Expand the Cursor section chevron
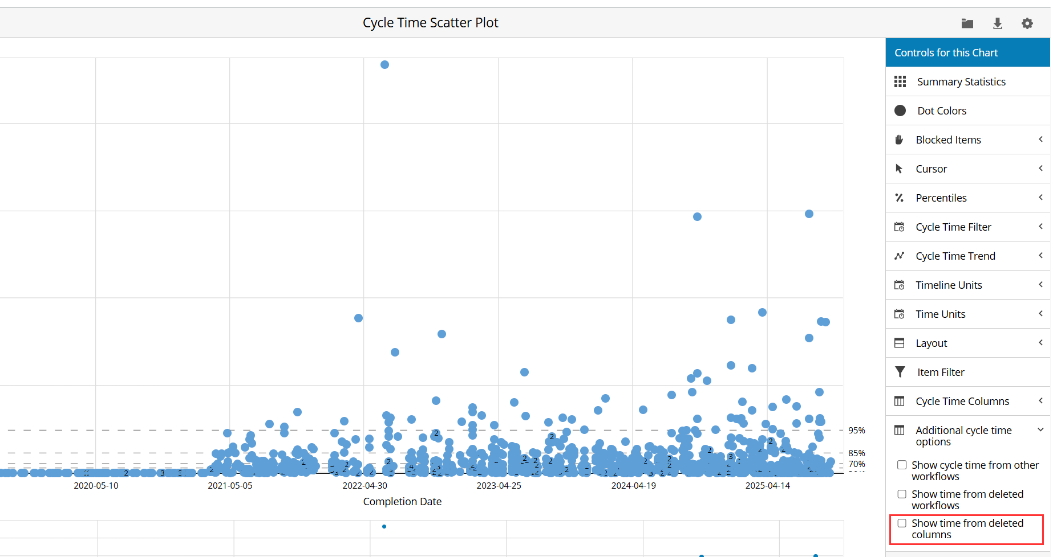The height and width of the screenshot is (557, 1053). pos(1040,169)
